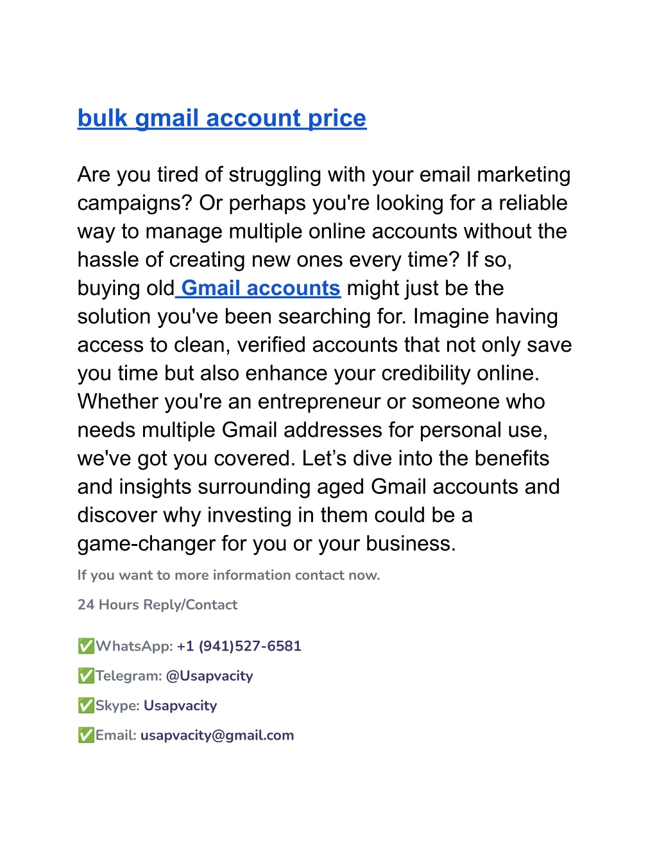Click the green checkmark beside Email
Screen dimensions: 657x850
coord(86,735)
